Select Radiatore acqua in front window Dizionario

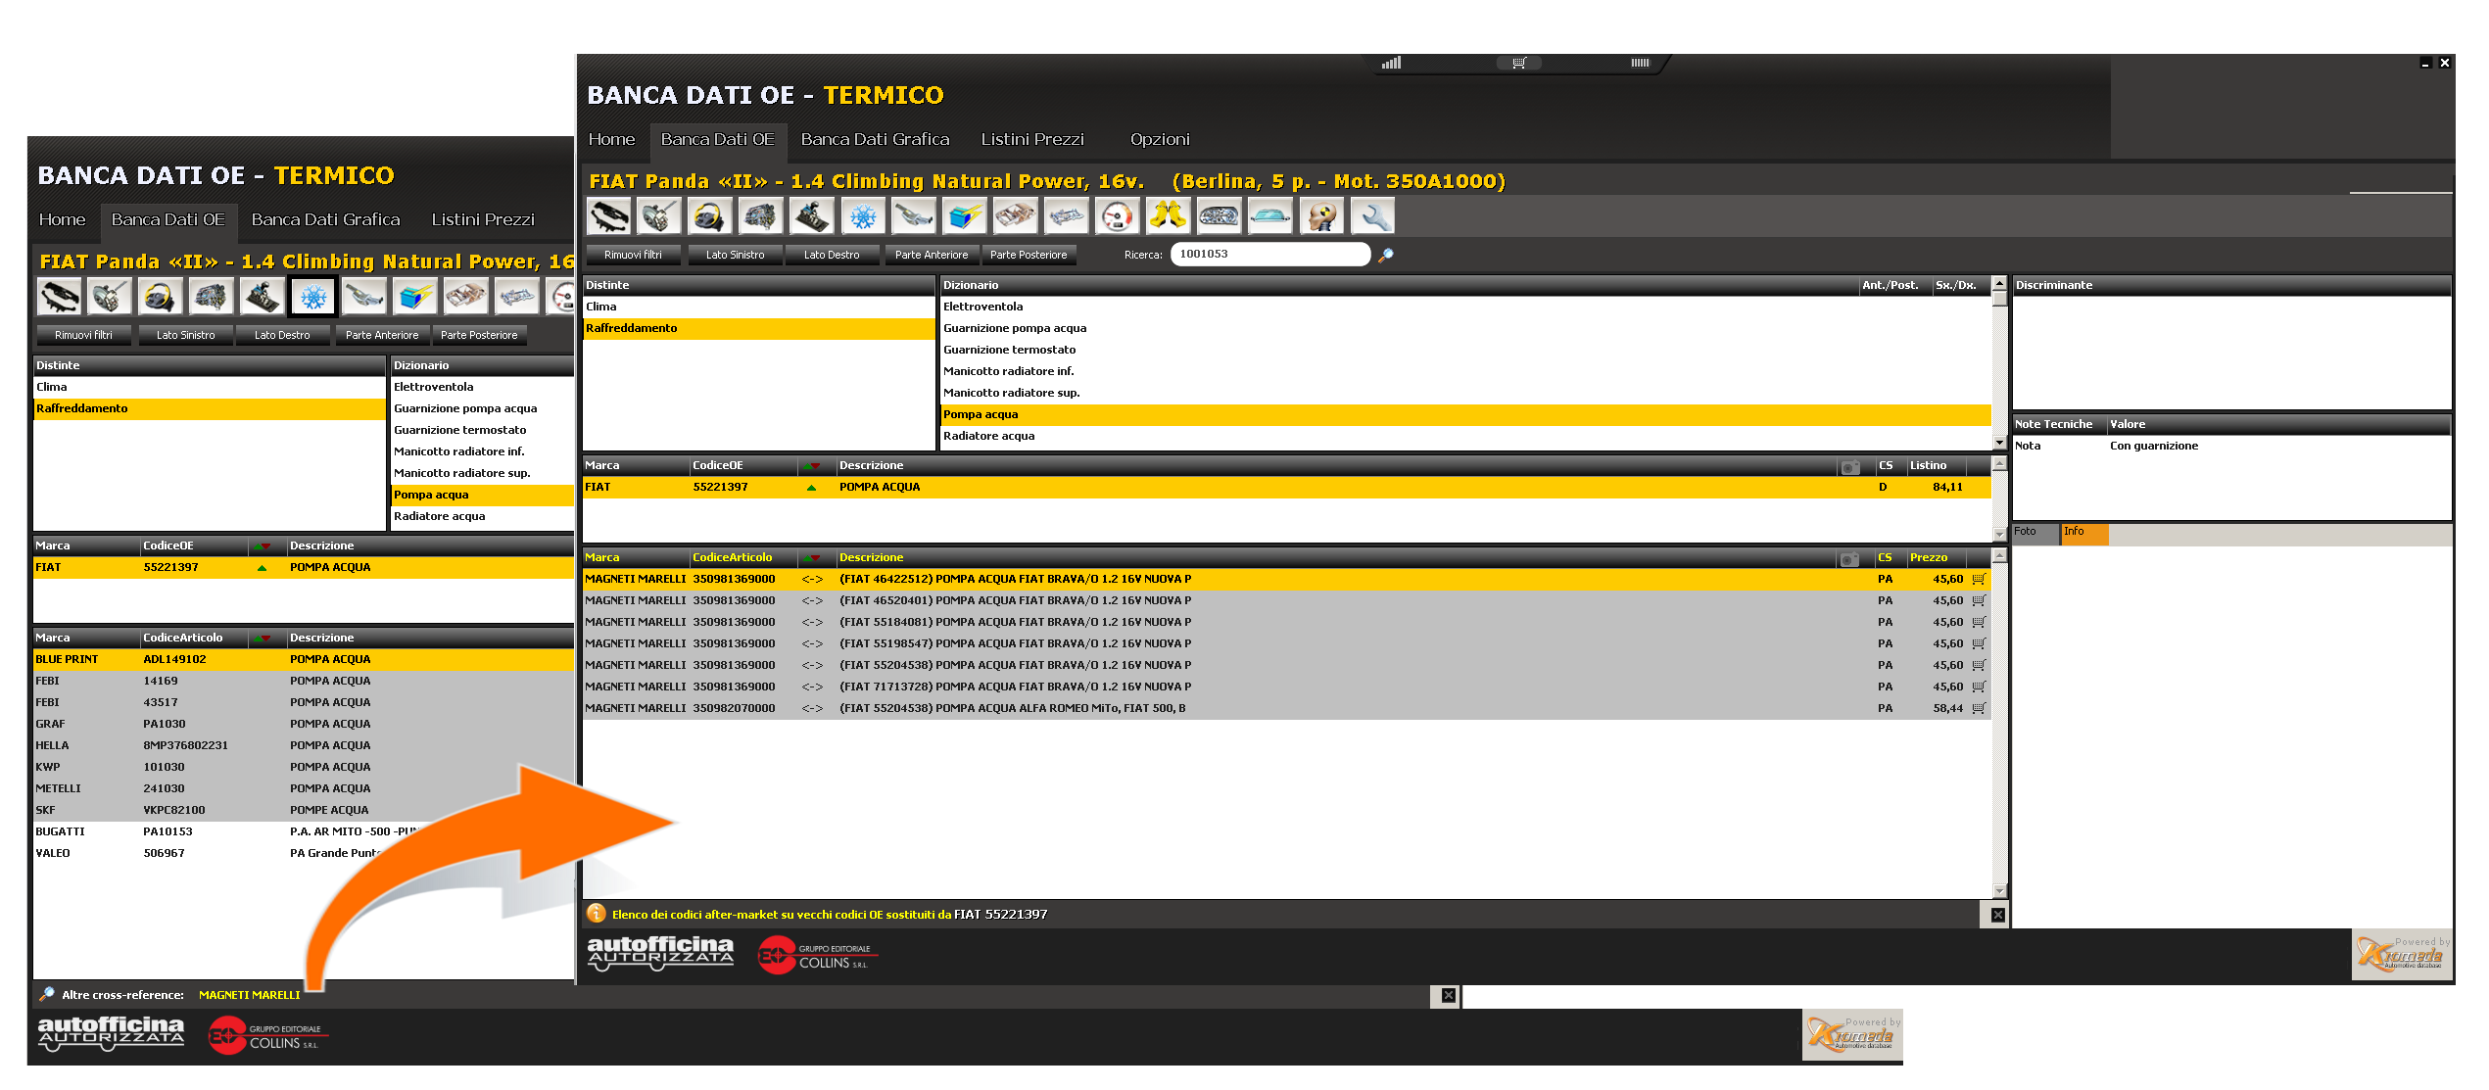(x=1465, y=436)
